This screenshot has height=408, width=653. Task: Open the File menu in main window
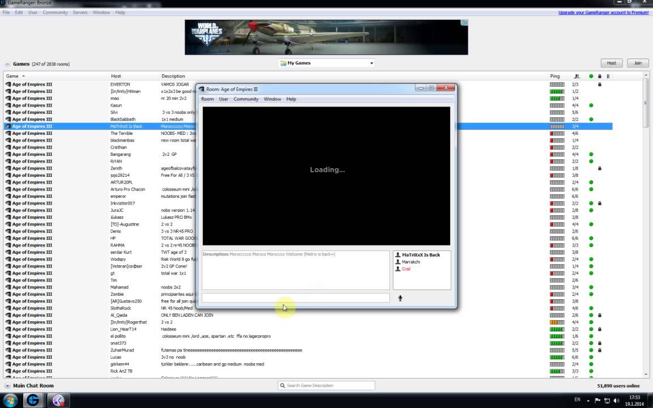click(x=6, y=12)
